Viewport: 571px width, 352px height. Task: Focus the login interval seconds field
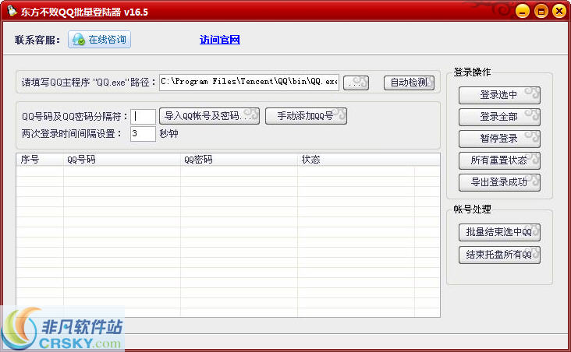[143, 134]
